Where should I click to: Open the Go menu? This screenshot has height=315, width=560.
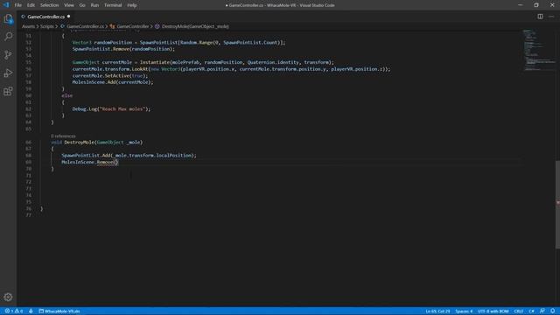(x=82, y=5)
